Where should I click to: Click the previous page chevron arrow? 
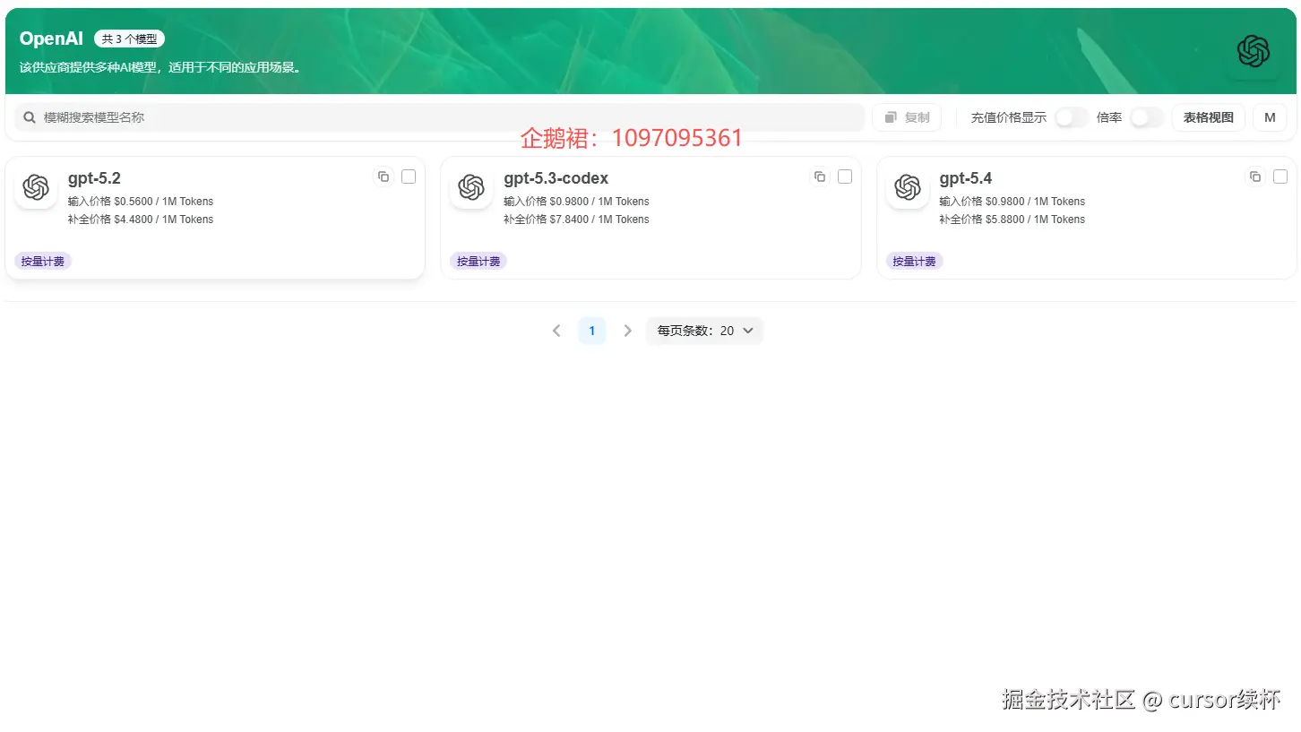[x=556, y=331]
